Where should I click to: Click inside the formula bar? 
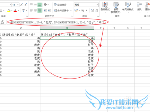pos(78,22)
